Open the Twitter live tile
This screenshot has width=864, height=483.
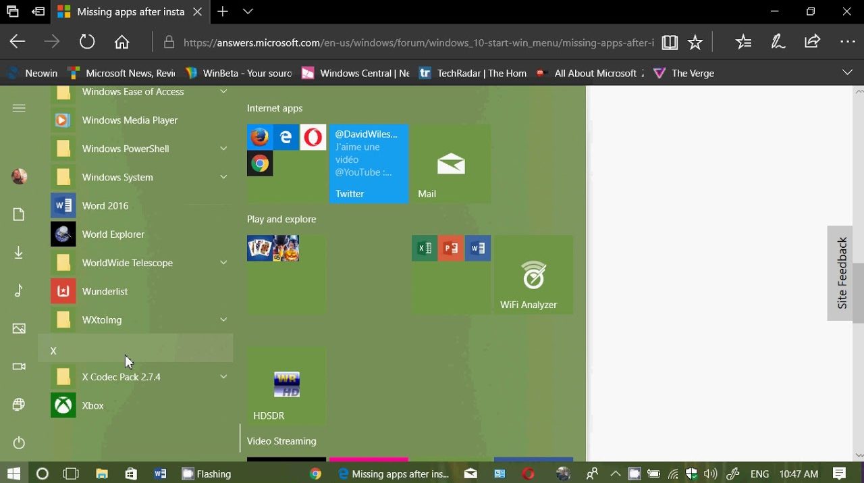coord(369,163)
